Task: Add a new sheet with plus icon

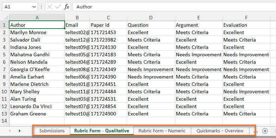Action: pos(265,131)
